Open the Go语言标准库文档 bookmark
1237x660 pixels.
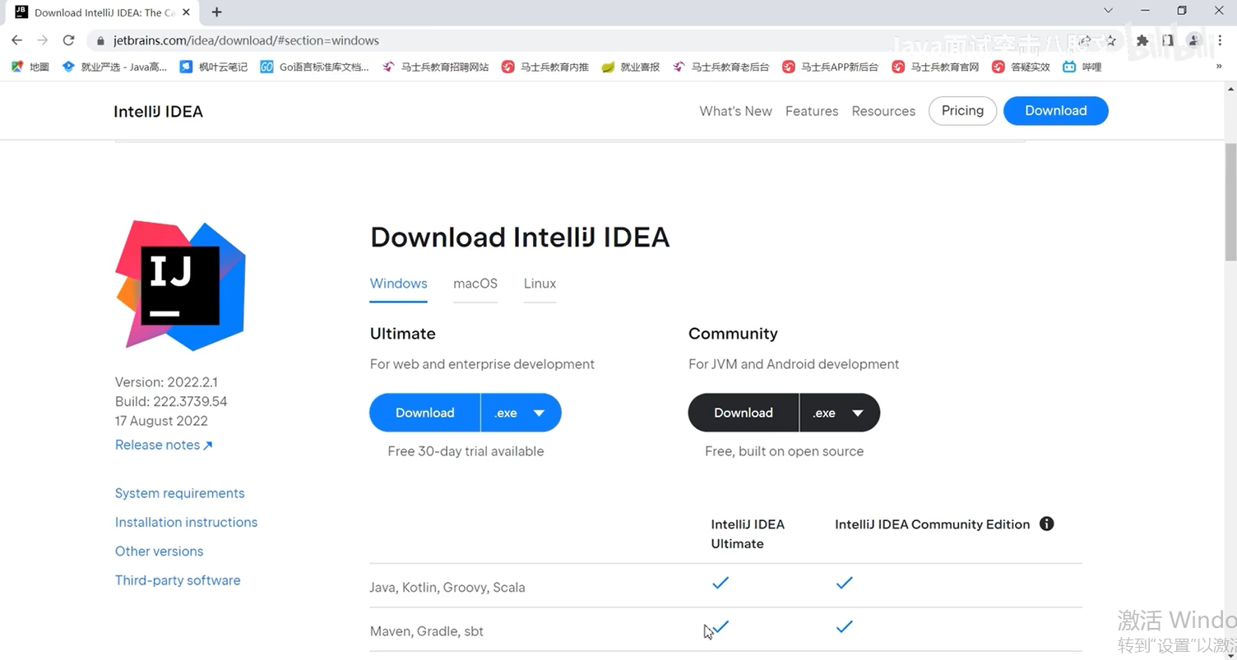point(315,67)
